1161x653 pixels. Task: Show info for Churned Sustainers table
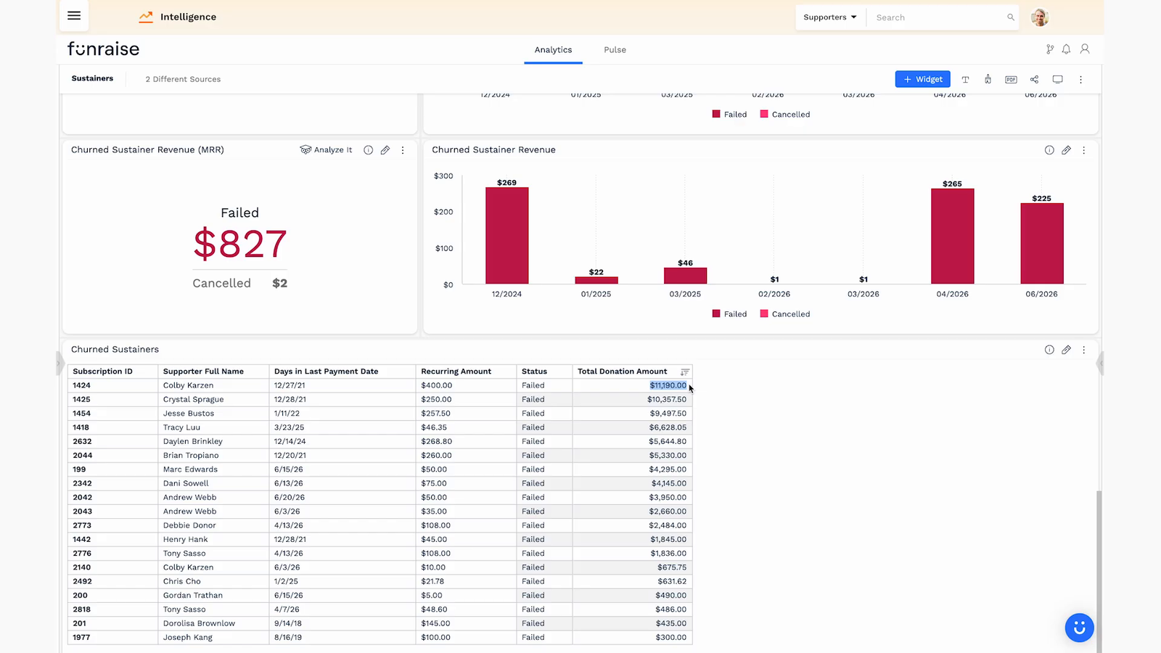1049,350
